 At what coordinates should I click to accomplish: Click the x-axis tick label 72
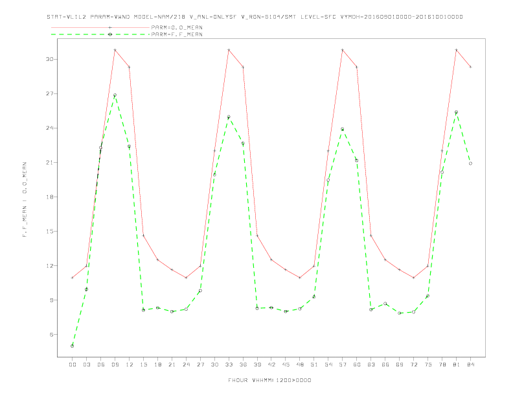tap(413, 365)
